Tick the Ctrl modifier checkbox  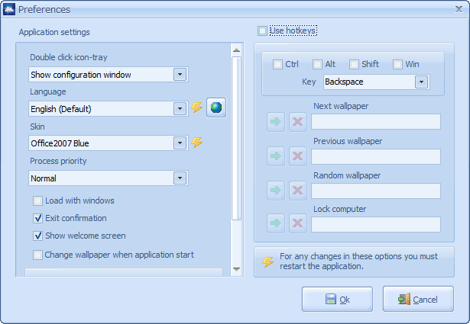click(x=277, y=64)
